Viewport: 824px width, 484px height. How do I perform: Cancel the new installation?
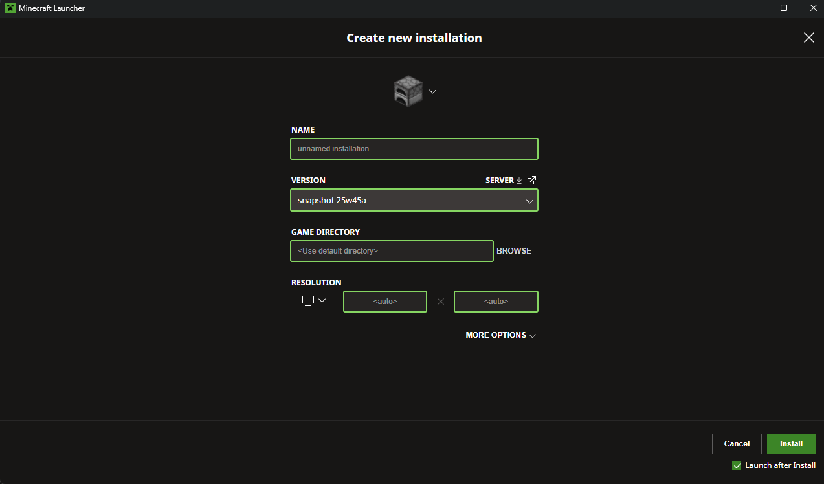tap(737, 444)
